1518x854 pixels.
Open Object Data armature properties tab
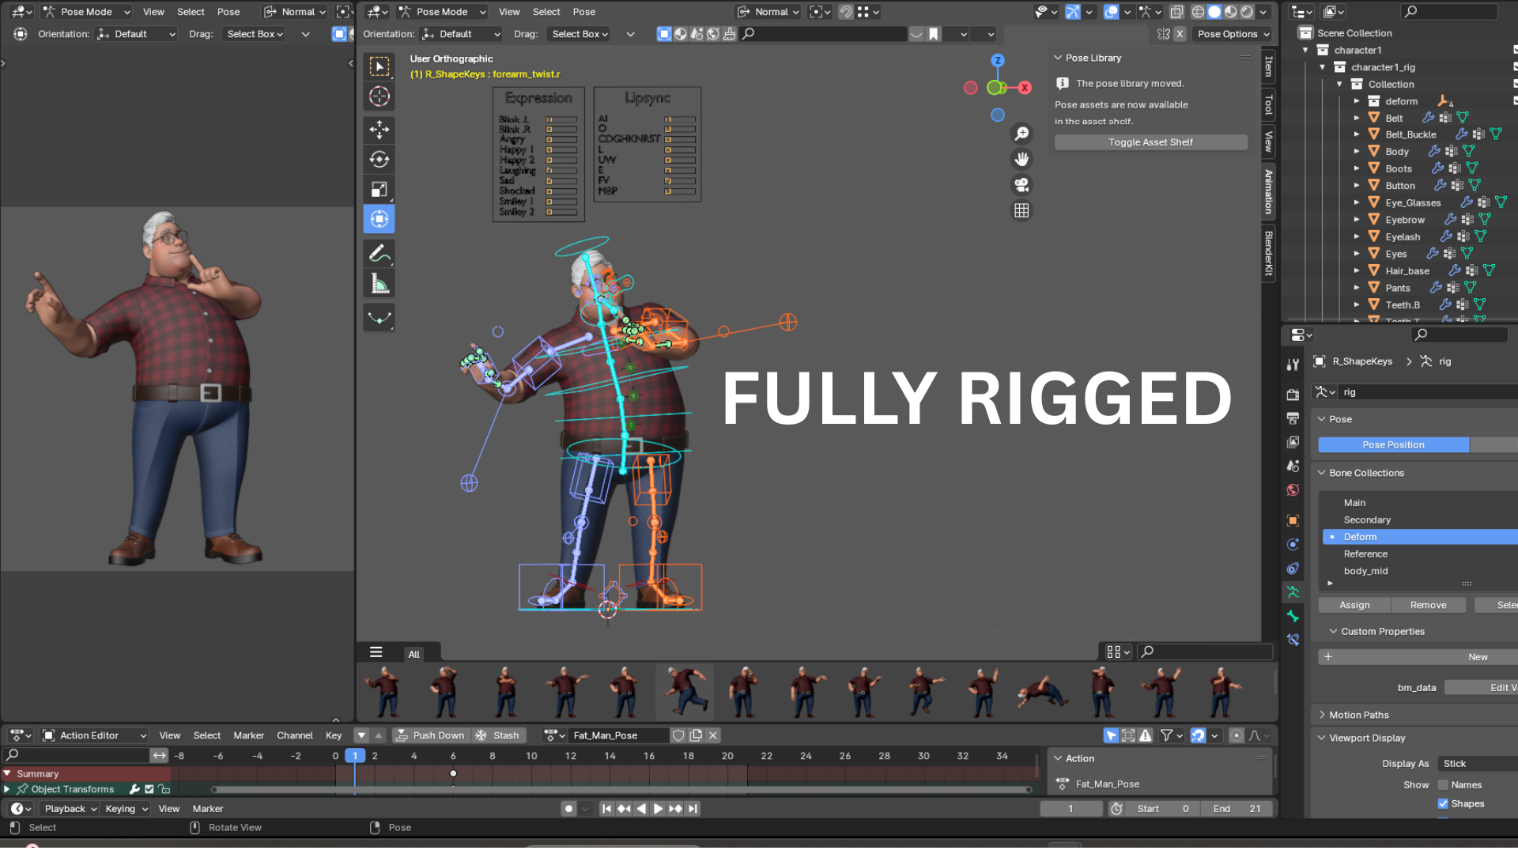[x=1293, y=592]
